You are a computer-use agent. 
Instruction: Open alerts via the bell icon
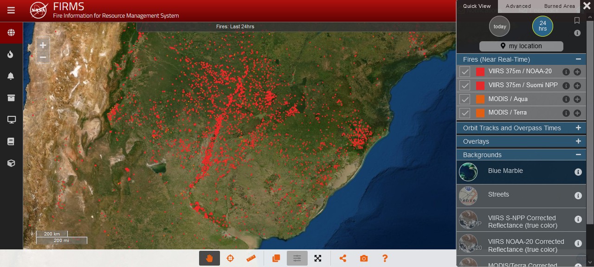[11, 76]
